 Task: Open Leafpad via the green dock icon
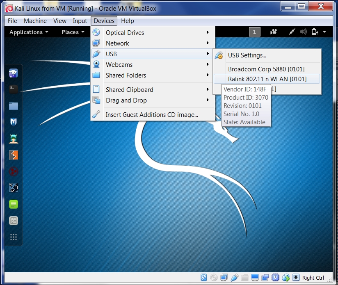[14, 204]
